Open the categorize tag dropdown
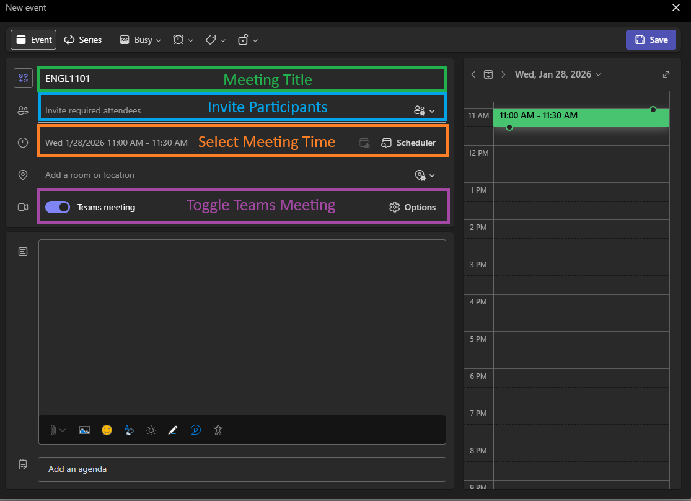 coord(216,40)
